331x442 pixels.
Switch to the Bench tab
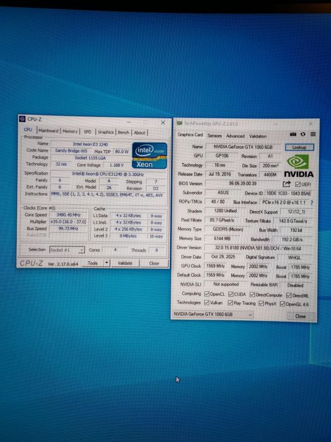(124, 132)
